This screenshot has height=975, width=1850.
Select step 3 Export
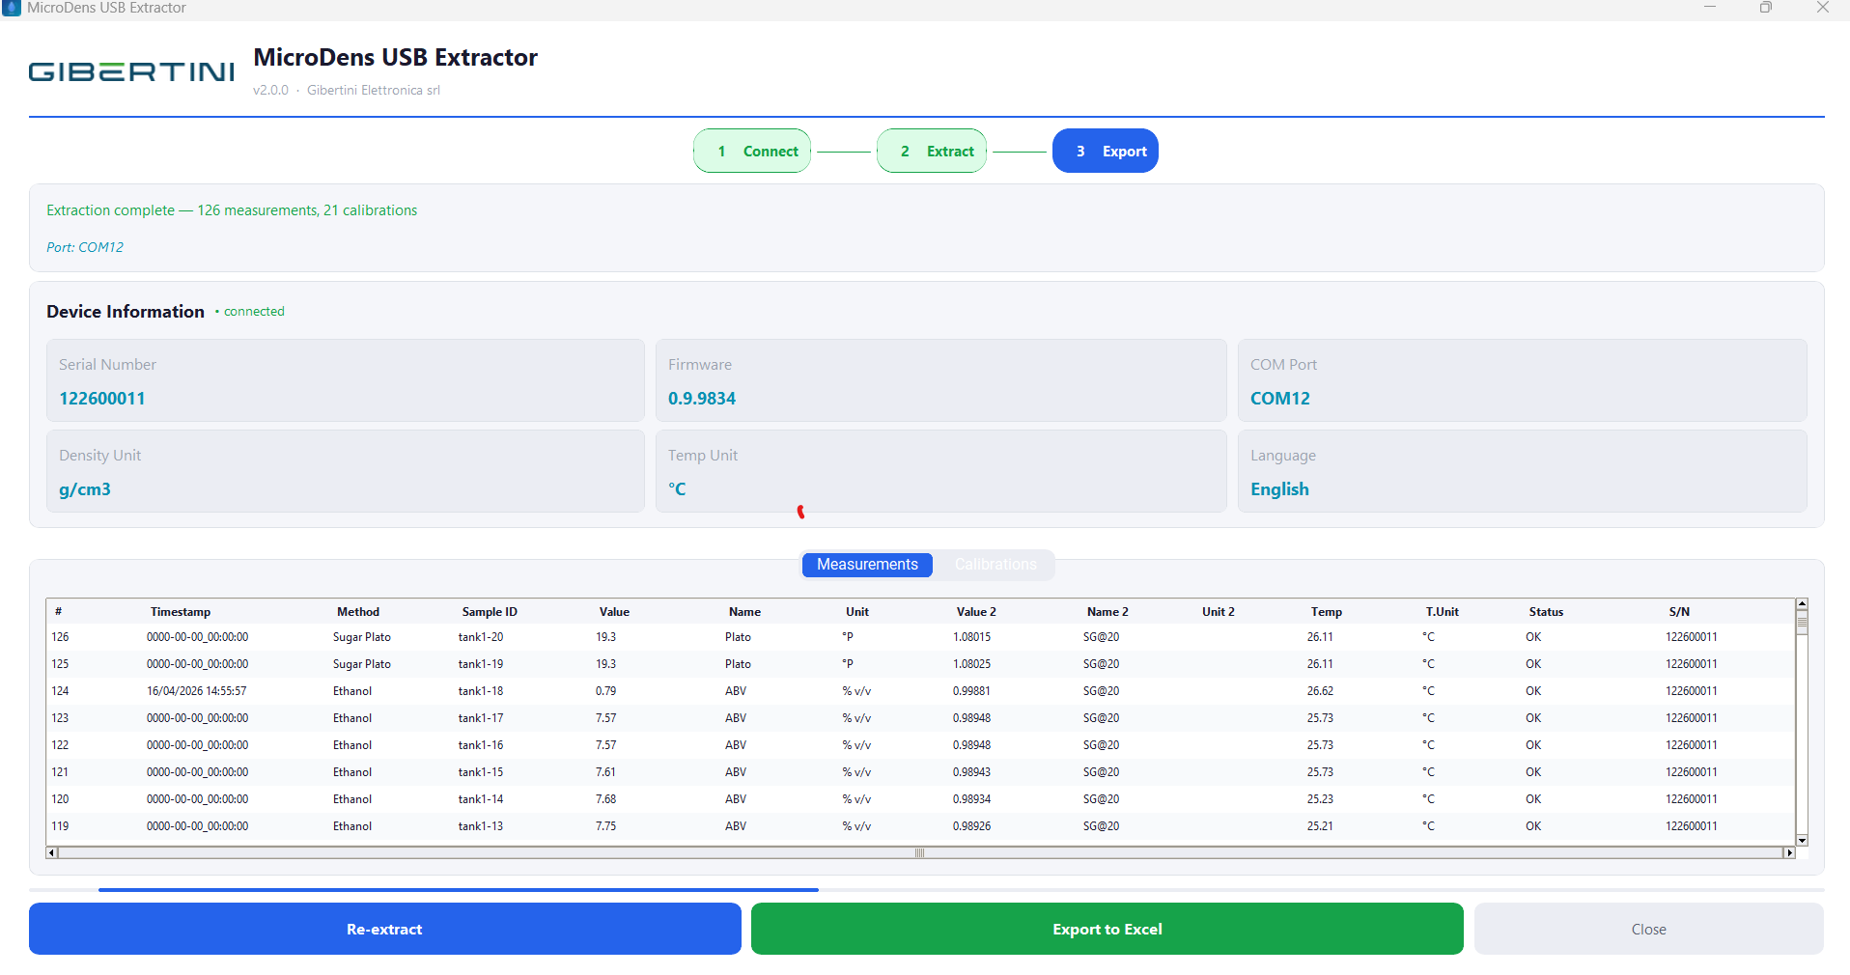[x=1106, y=151]
